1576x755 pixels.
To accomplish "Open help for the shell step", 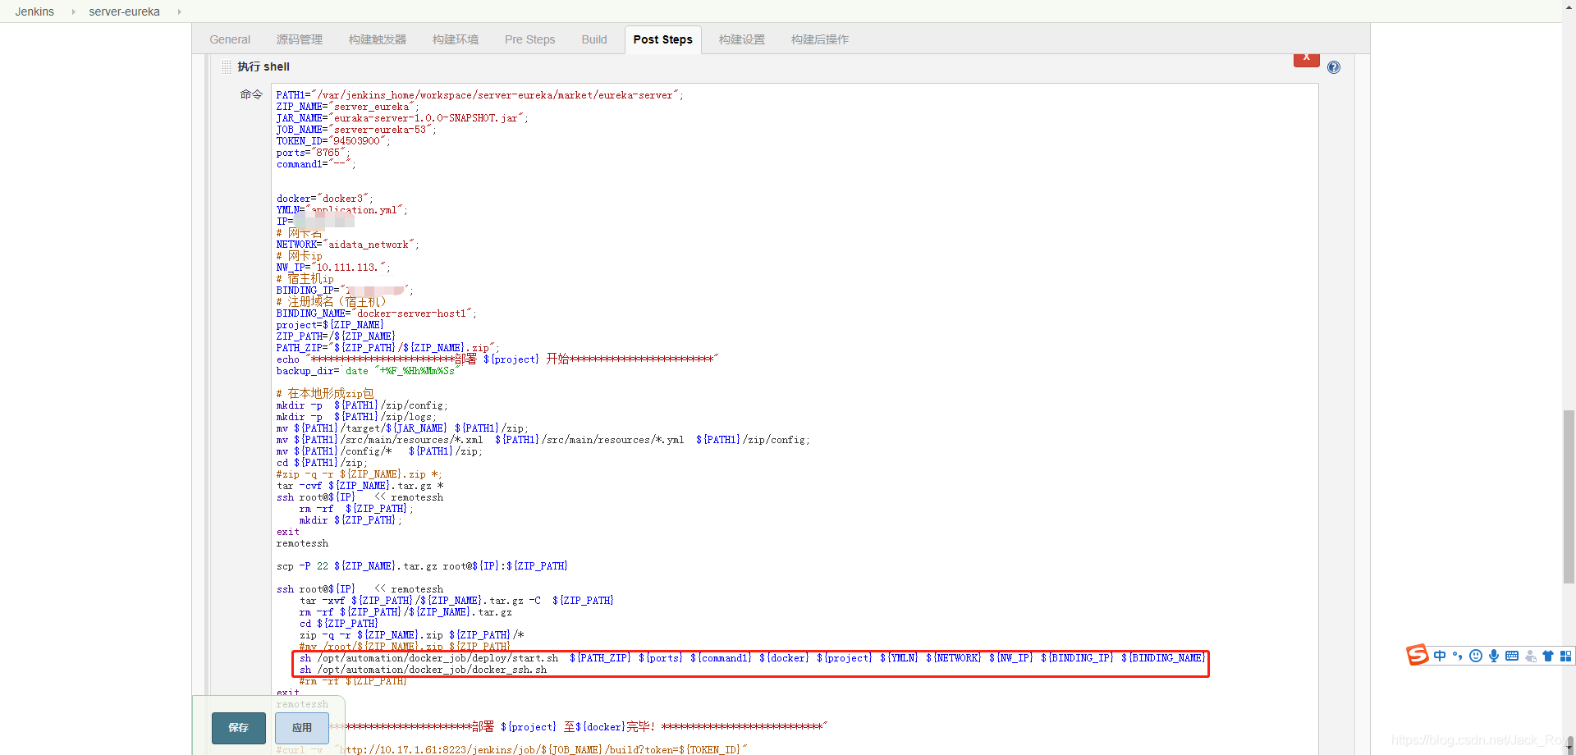I will pos(1334,67).
